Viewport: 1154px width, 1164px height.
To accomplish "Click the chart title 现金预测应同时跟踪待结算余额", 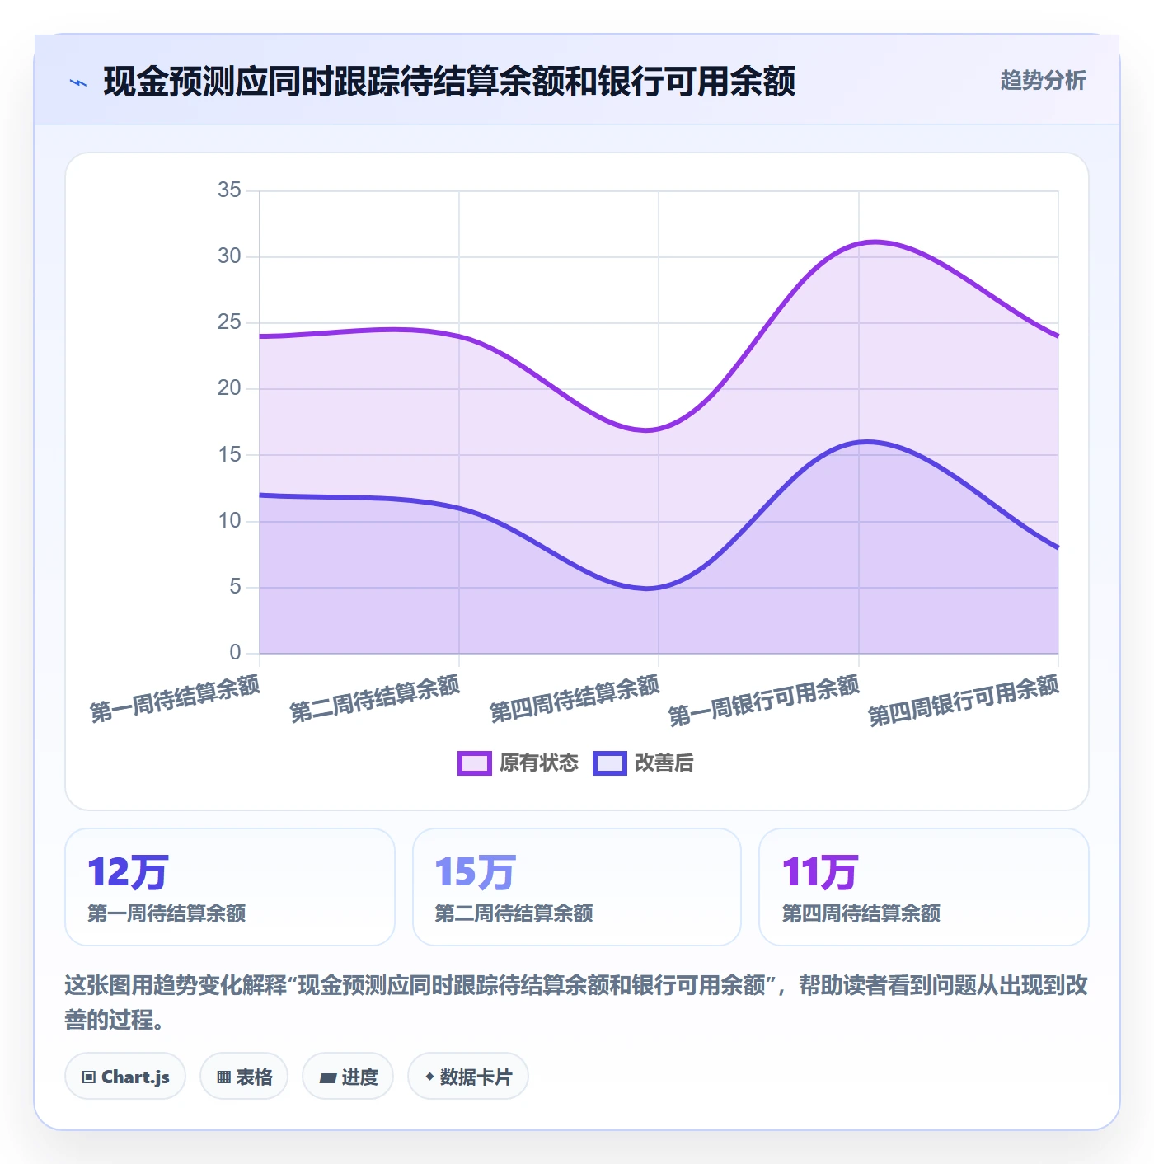I will coord(449,82).
